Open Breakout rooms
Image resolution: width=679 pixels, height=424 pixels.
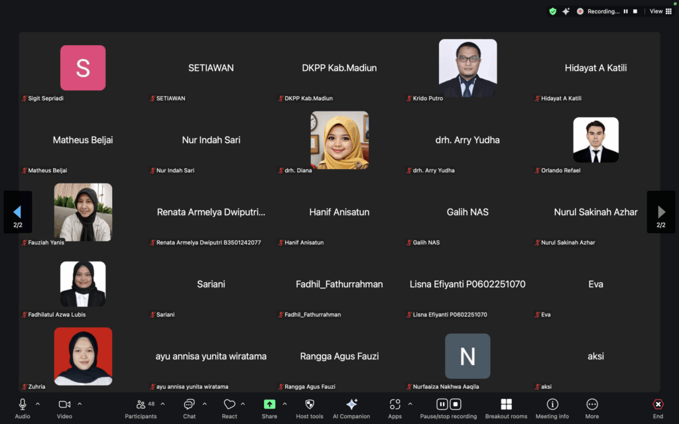tap(506, 405)
